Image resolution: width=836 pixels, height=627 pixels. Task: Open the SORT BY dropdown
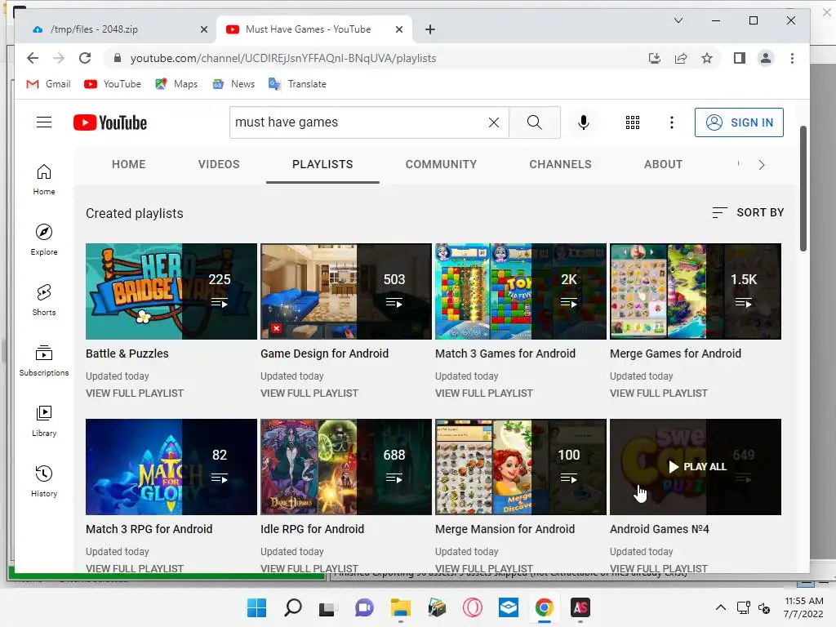(x=748, y=213)
